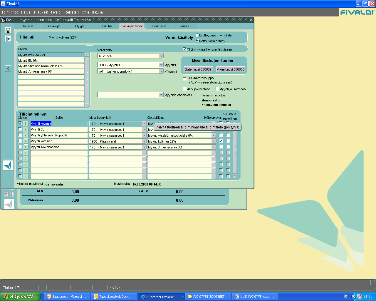The height and width of the screenshot is (301, 376).
Task: Open info button for Myynti EU row
Action: (26, 129)
